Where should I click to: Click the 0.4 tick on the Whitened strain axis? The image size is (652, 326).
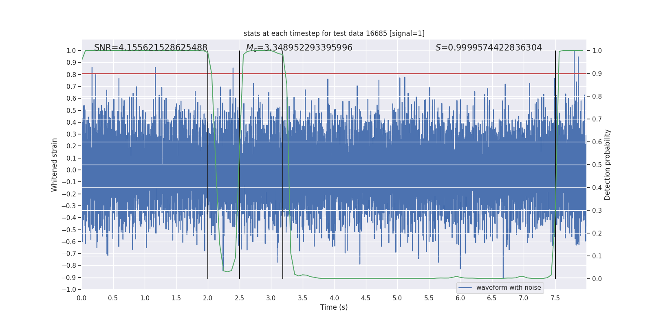(x=71, y=122)
